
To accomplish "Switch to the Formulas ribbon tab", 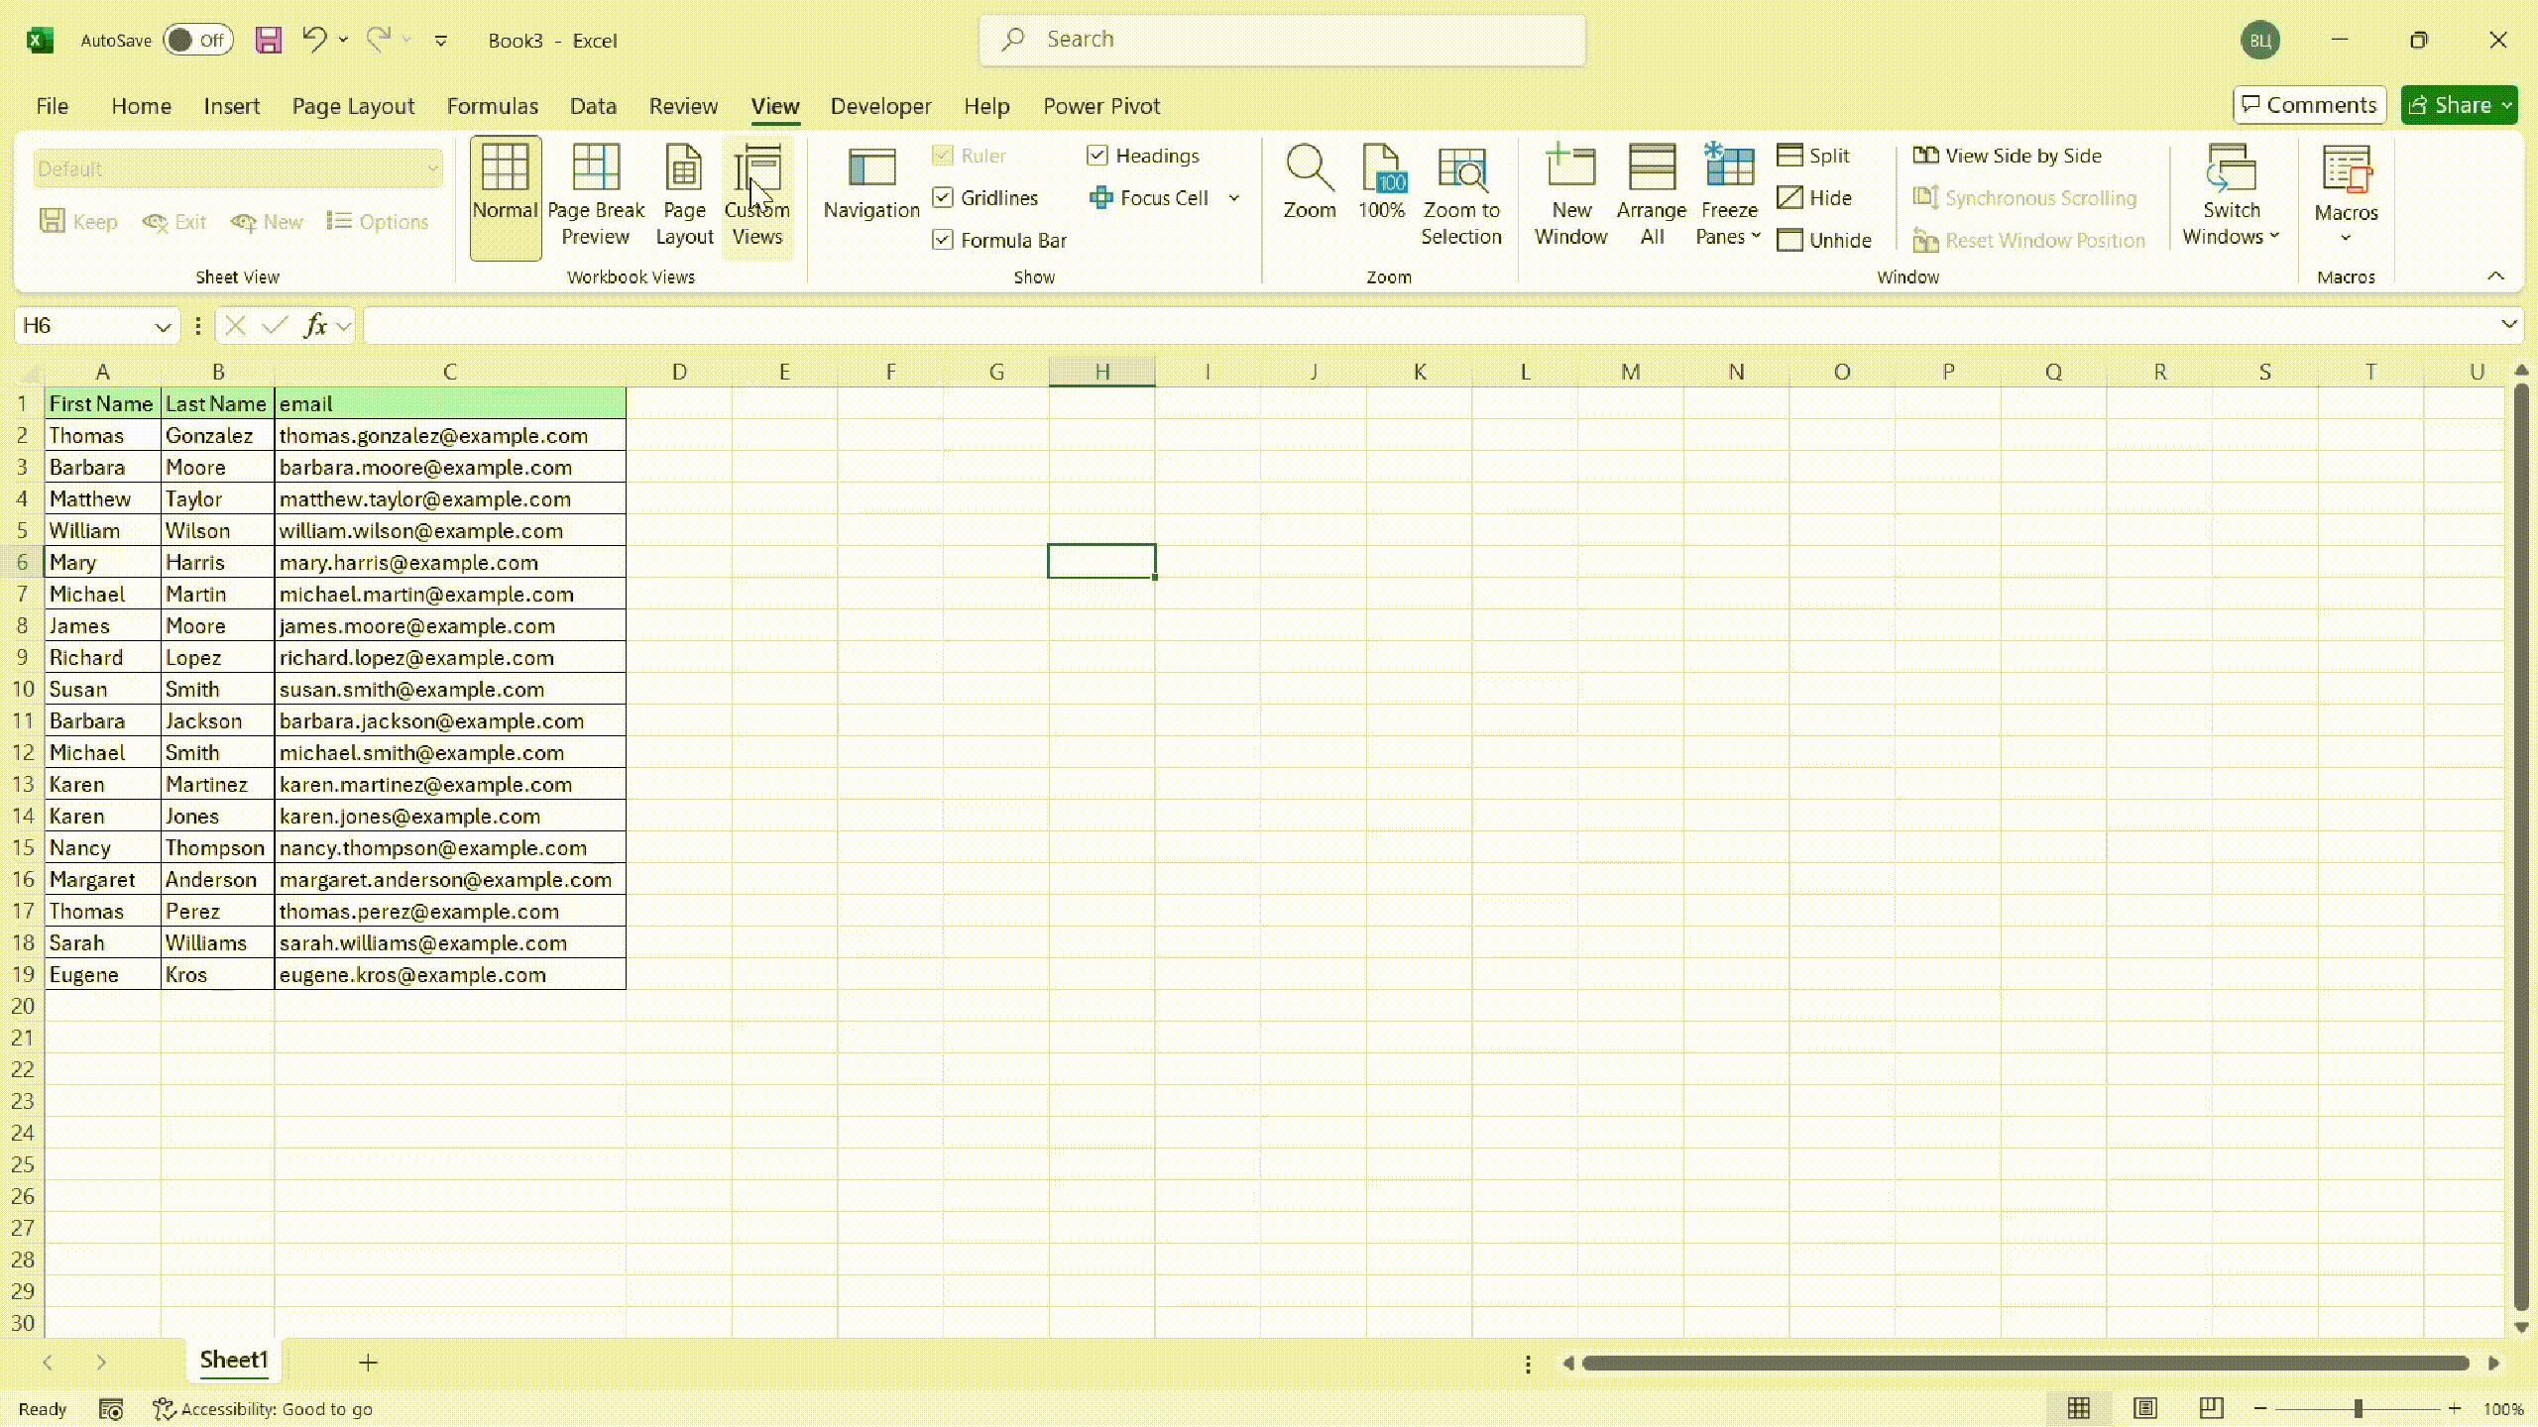I will 492,106.
